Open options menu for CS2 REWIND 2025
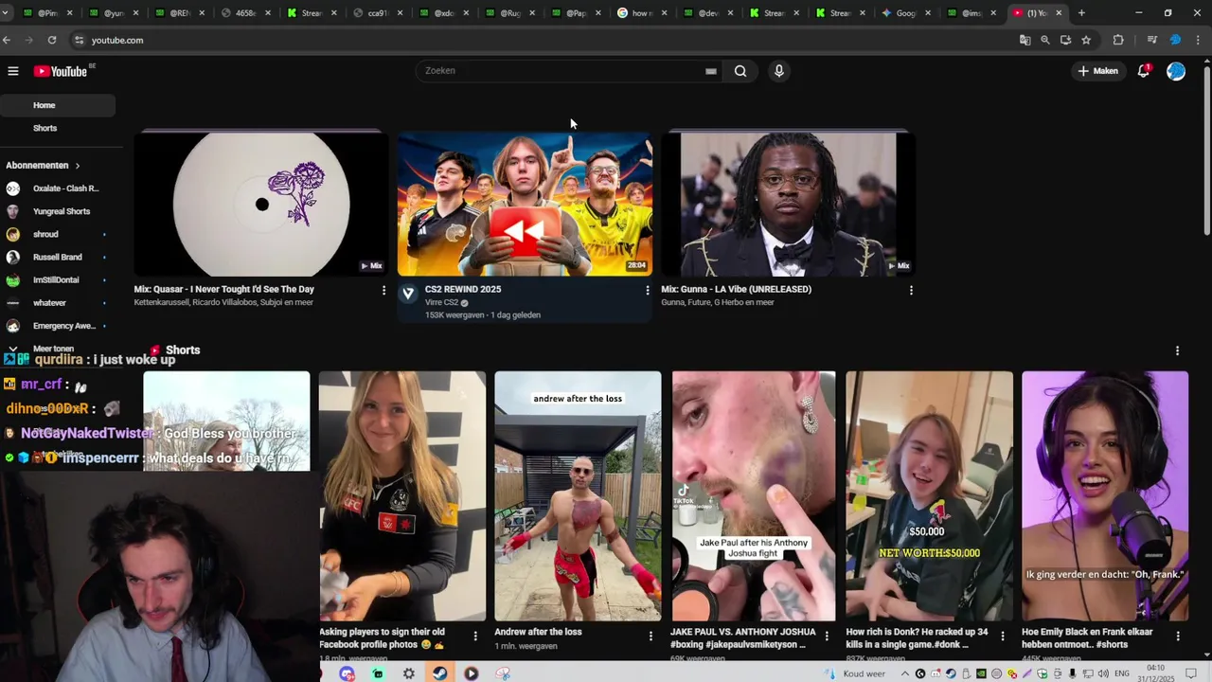 (x=648, y=290)
